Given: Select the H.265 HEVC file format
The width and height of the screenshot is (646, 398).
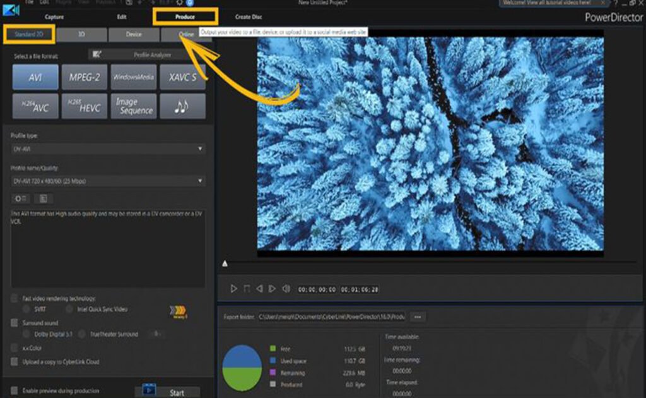Looking at the screenshot, I should [x=84, y=106].
